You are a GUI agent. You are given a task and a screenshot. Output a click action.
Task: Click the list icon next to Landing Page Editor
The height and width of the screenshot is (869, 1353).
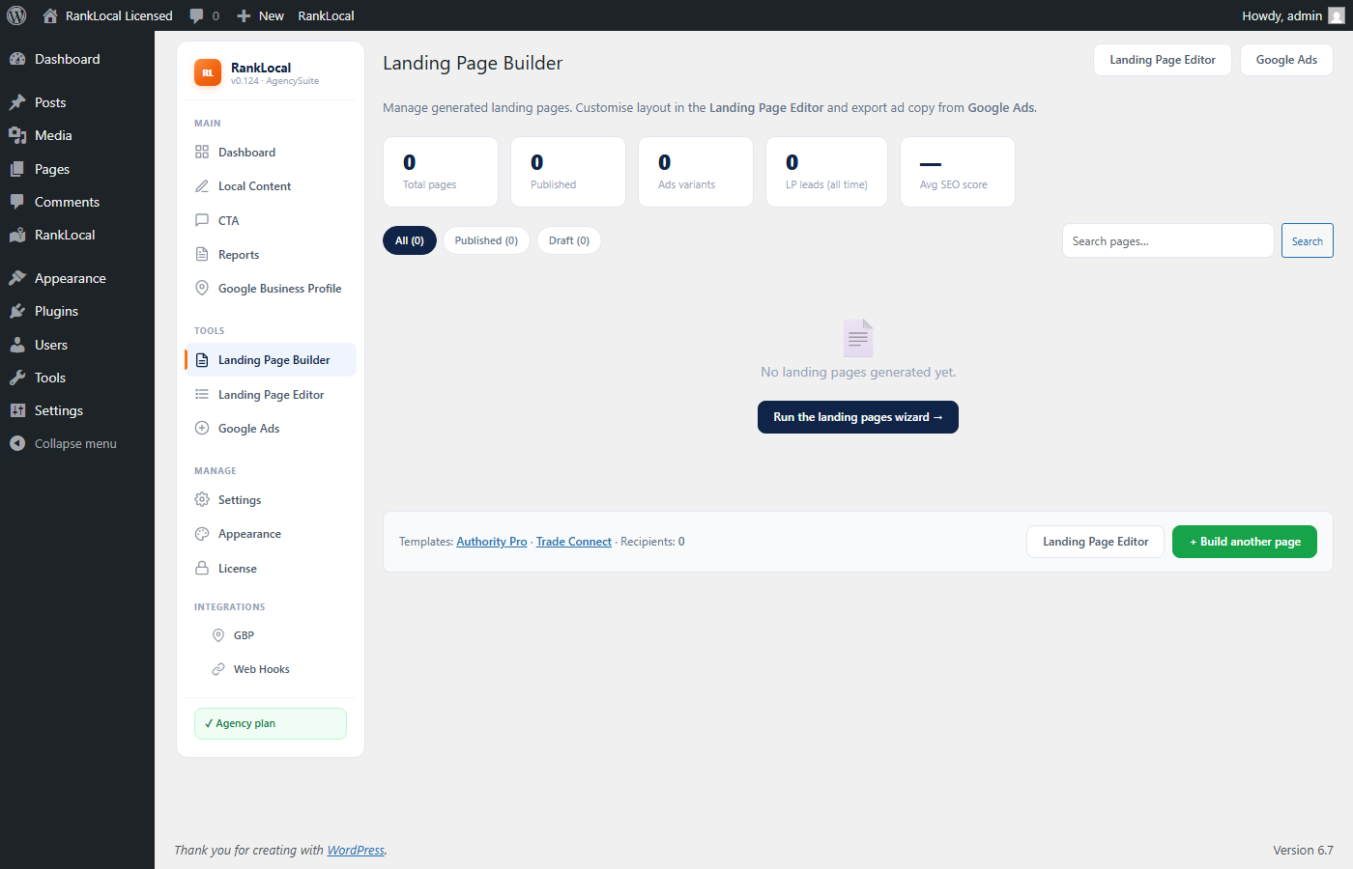point(202,394)
